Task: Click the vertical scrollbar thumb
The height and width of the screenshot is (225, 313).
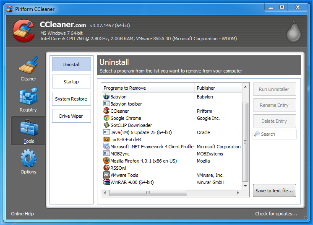Action: pos(245,142)
